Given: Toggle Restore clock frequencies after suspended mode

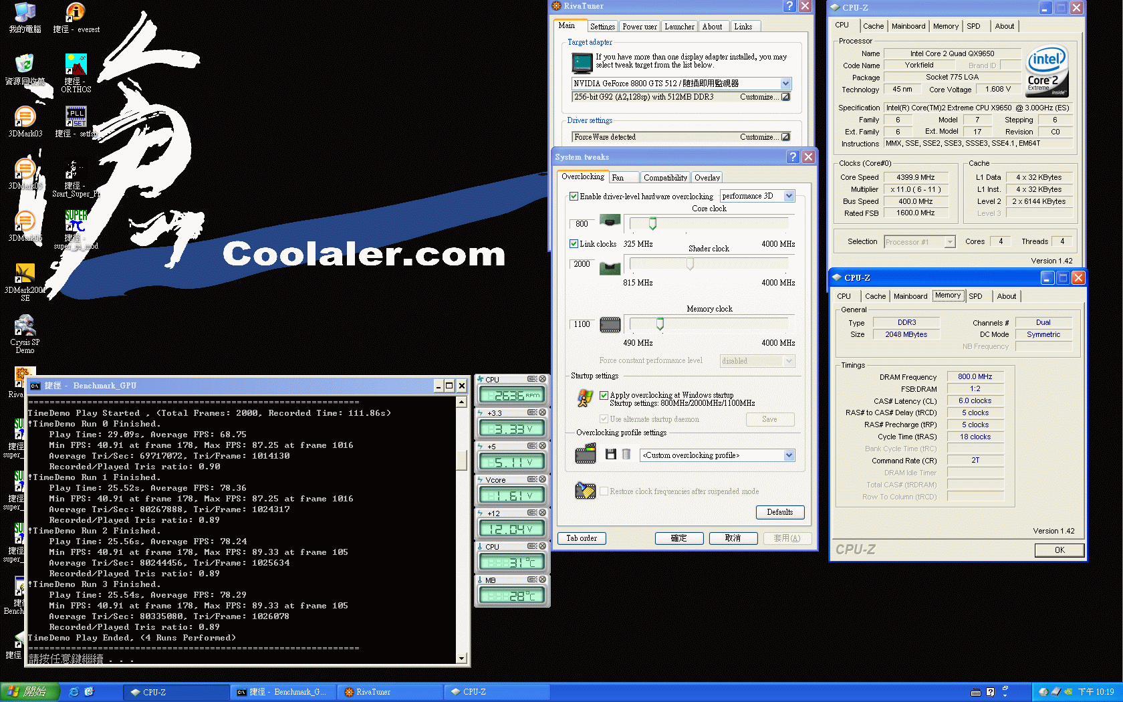Looking at the screenshot, I should pyautogui.click(x=604, y=491).
